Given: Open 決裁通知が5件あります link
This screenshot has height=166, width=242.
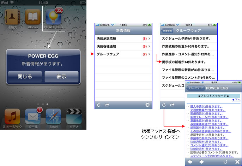Looking at the screenshot, I should (206, 142).
